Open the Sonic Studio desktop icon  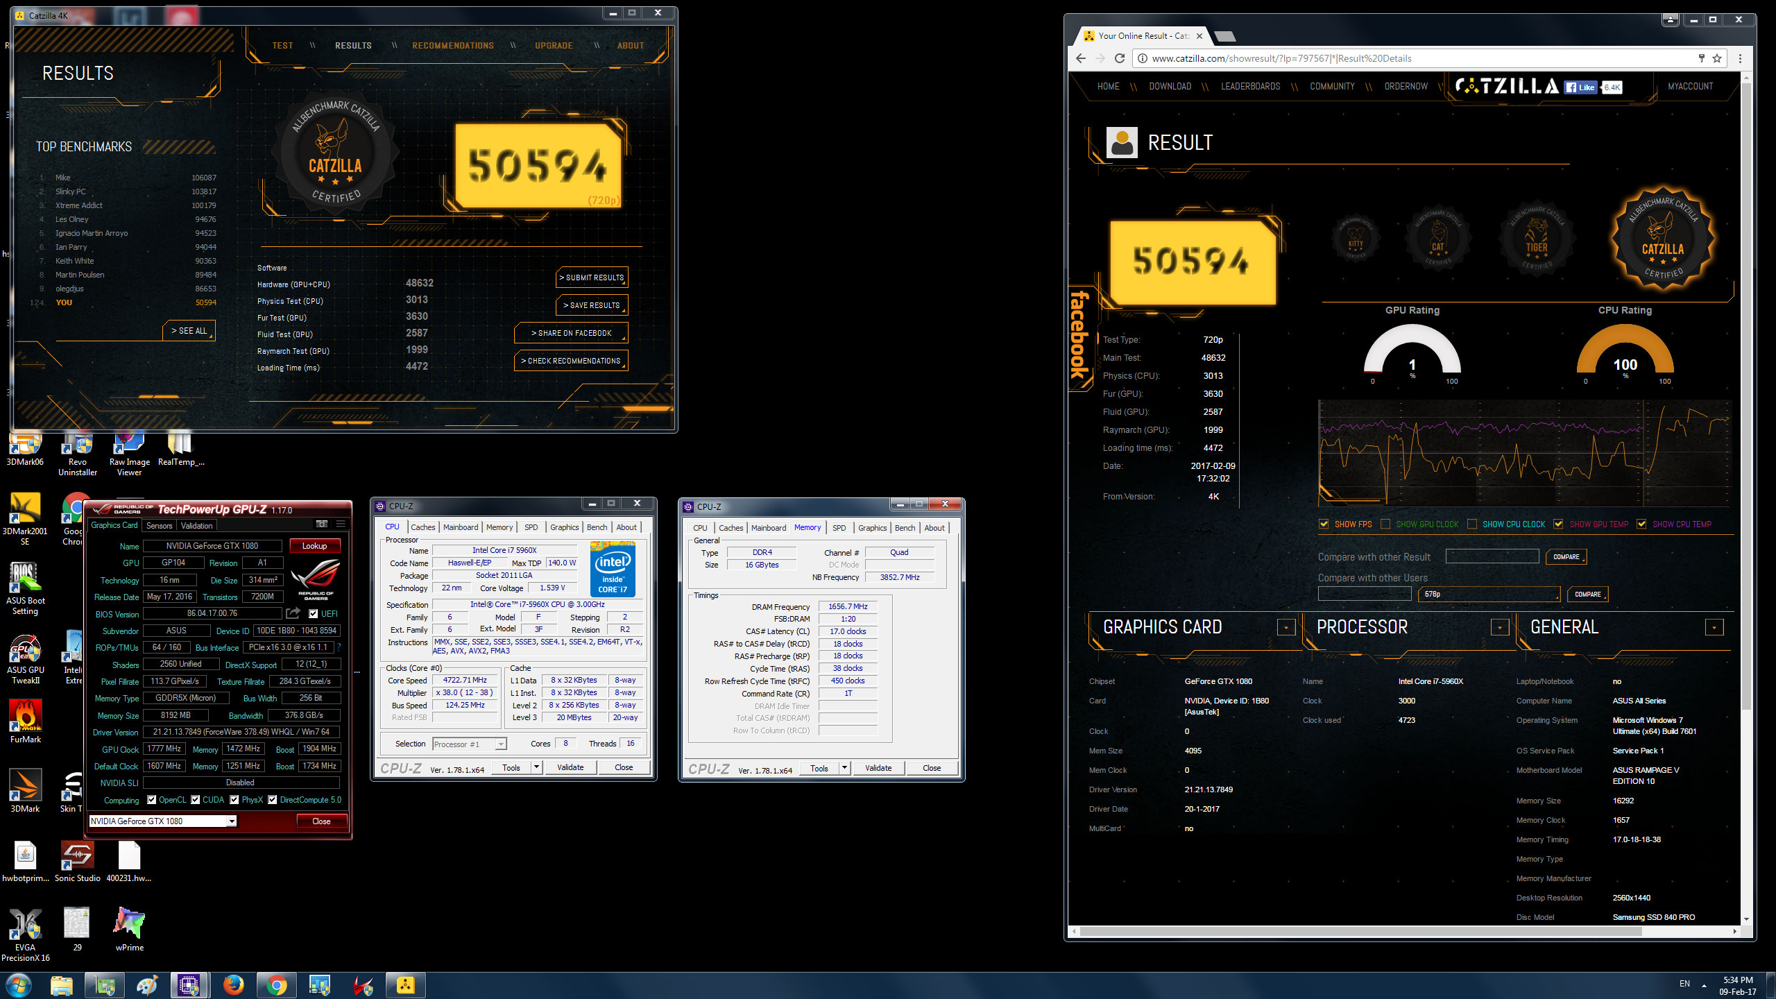[77, 861]
